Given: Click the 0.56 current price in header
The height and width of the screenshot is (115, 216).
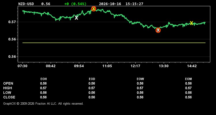Looking at the screenshot, I should tap(46, 4).
